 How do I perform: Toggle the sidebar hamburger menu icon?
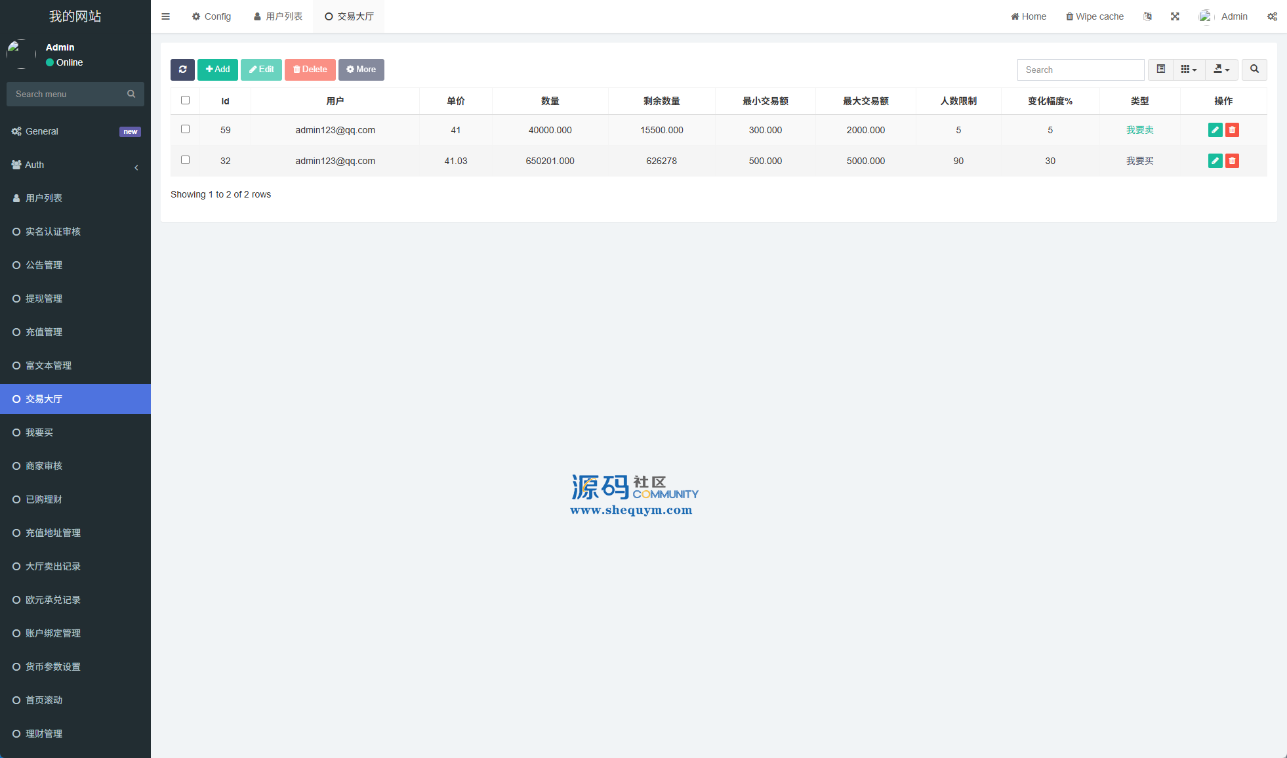[x=165, y=16]
